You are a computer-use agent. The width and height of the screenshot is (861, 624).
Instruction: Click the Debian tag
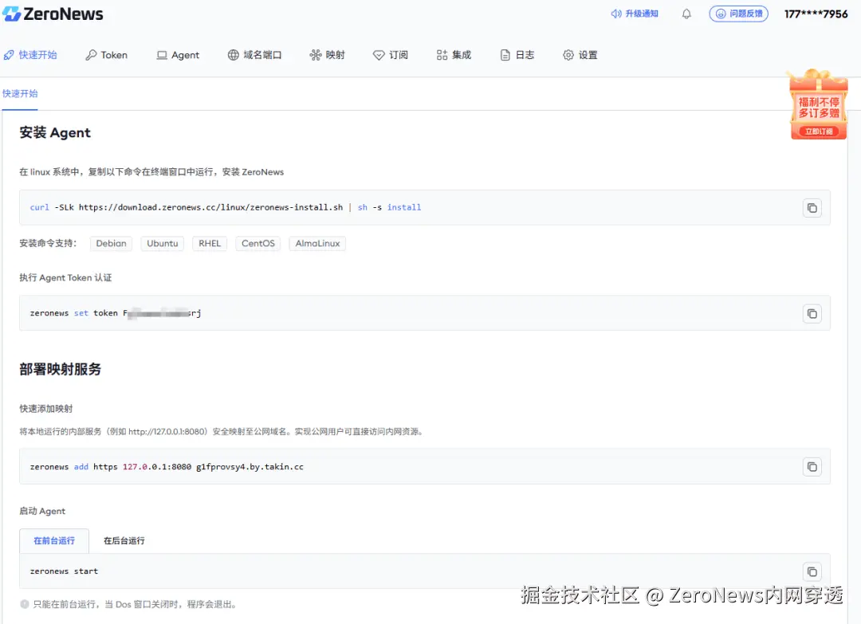pyautogui.click(x=111, y=244)
